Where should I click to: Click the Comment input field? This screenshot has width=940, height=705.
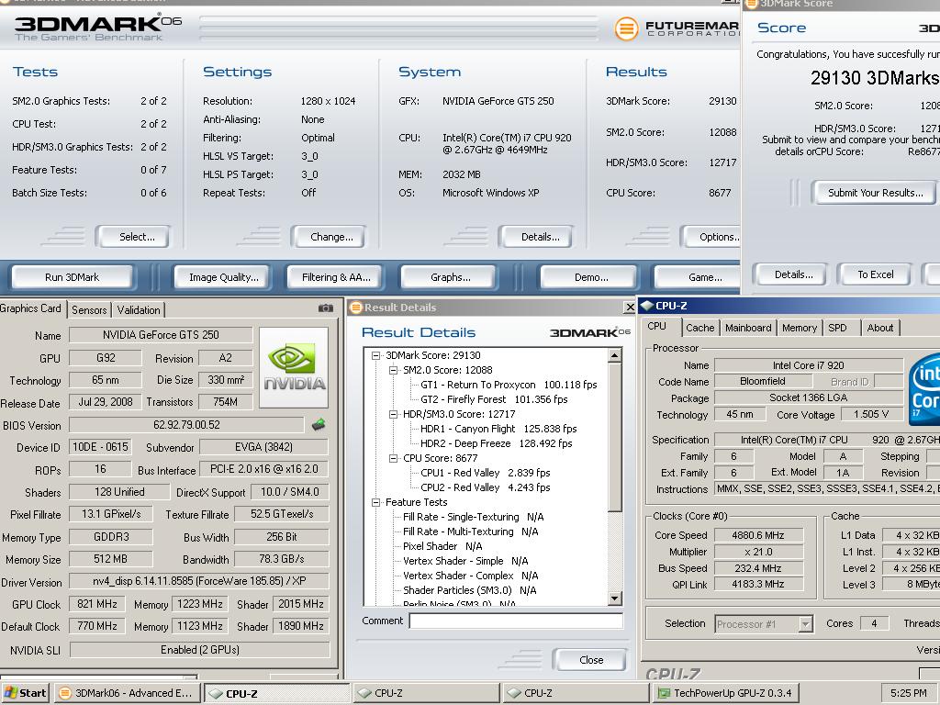click(516, 621)
